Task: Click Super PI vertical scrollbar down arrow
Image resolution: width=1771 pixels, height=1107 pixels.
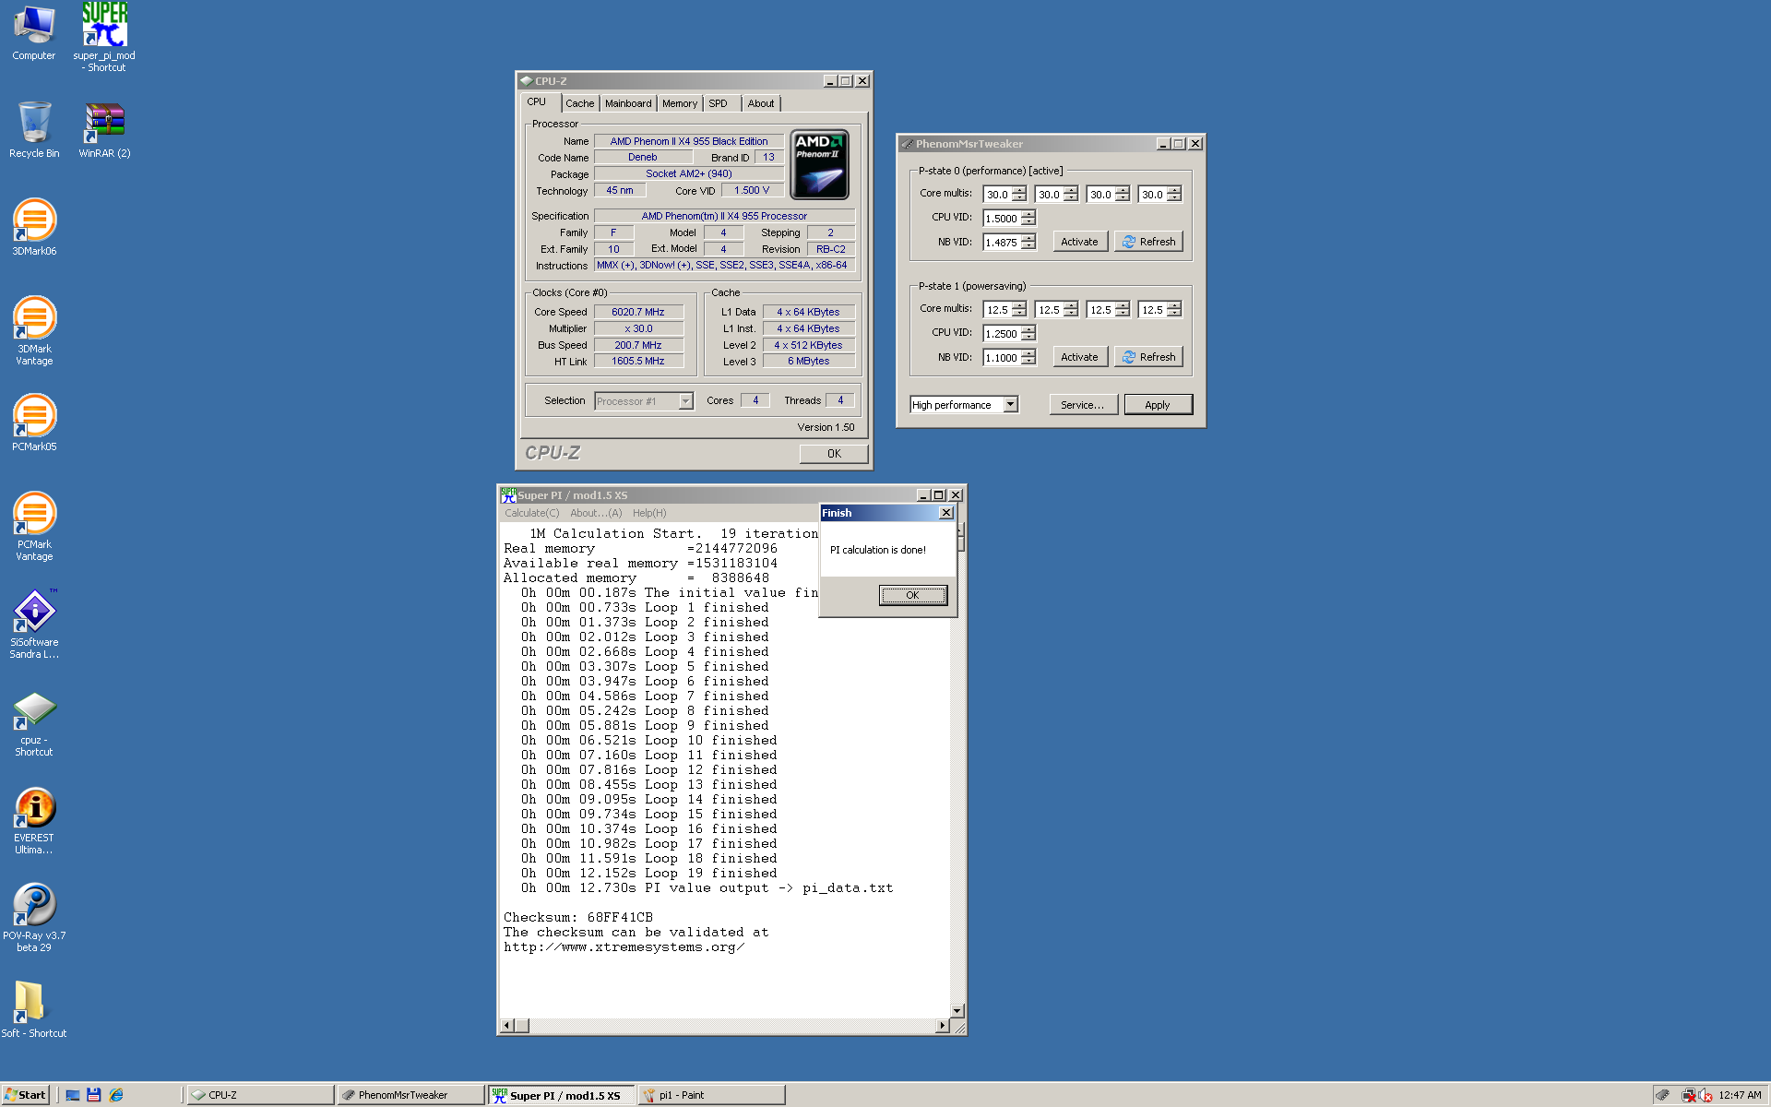Action: [957, 1010]
